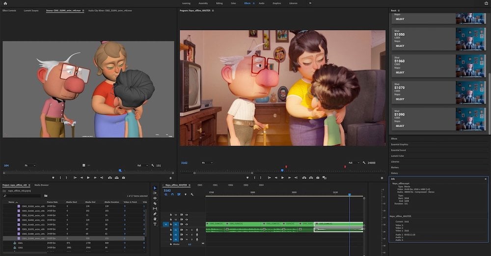The image size is (491, 256).
Task: Add marker in the timeline header
Action: pos(186,194)
